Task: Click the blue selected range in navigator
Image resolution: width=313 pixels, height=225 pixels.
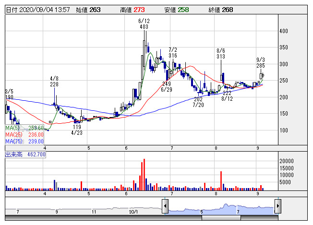Action: pyautogui.click(x=221, y=209)
